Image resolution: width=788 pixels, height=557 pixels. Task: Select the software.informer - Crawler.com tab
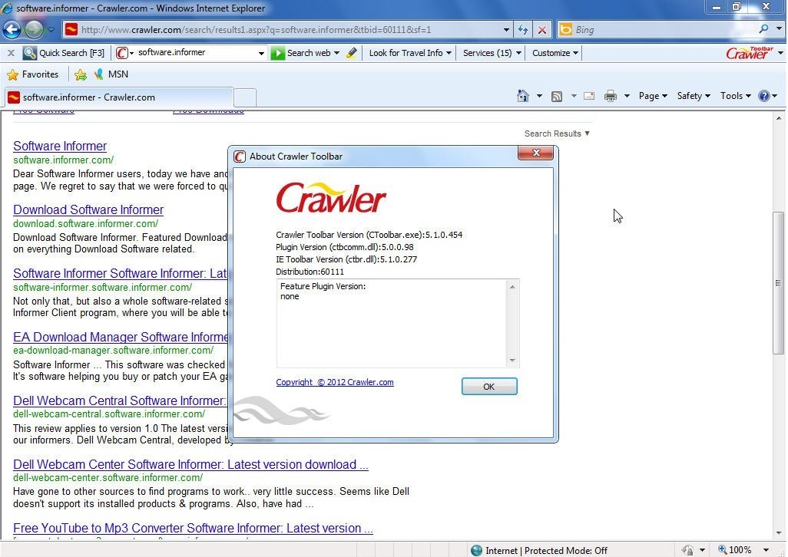[119, 97]
